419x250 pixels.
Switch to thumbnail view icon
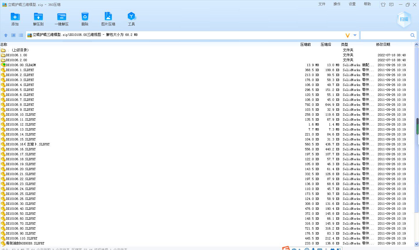[13, 35]
